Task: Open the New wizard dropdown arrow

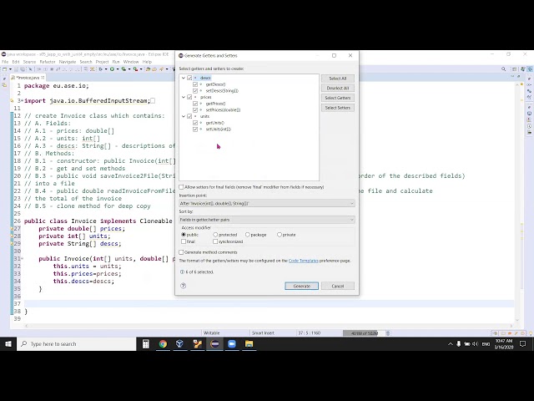Action: pyautogui.click(x=10, y=69)
